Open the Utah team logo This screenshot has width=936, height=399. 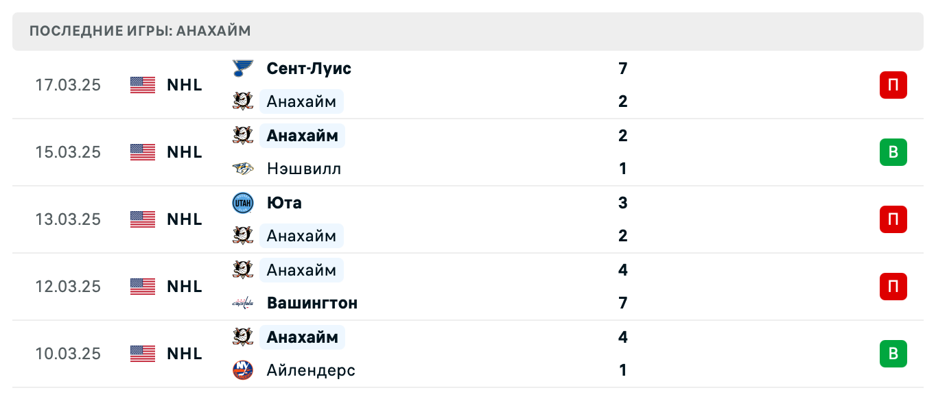click(x=243, y=202)
